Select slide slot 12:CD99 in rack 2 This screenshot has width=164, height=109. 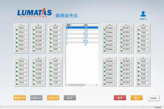pyautogui.click(x=38, y=62)
